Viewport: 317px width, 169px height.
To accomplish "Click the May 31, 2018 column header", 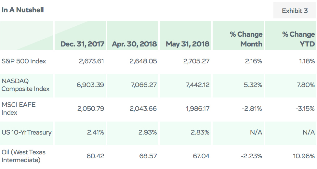I will point(187,44).
